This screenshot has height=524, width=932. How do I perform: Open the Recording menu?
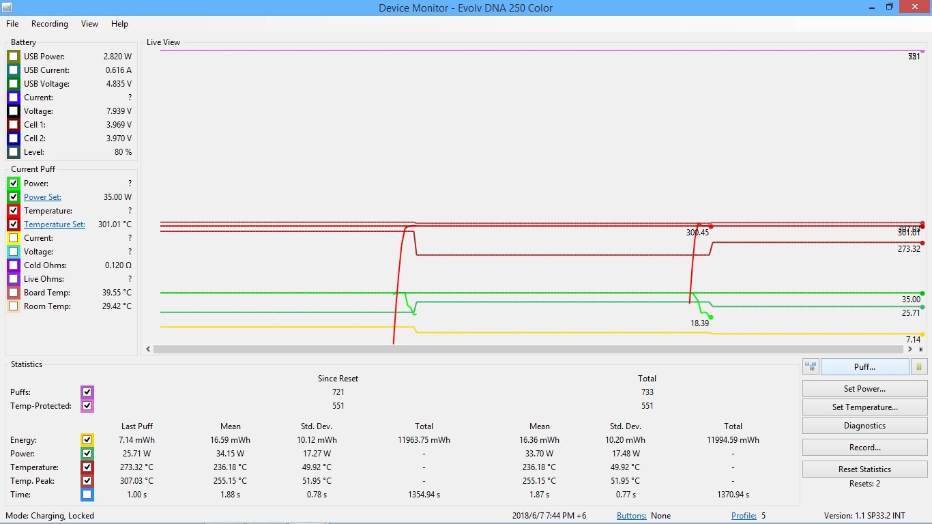(x=50, y=24)
